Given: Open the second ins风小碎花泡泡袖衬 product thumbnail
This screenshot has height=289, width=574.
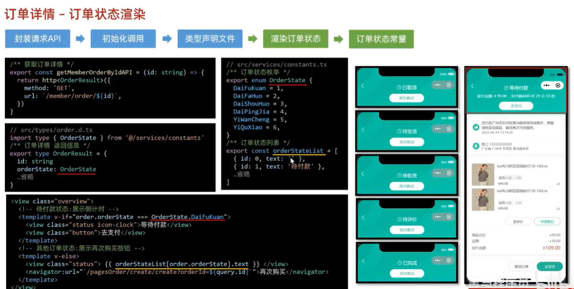Looking at the screenshot, I should pyautogui.click(x=483, y=199).
